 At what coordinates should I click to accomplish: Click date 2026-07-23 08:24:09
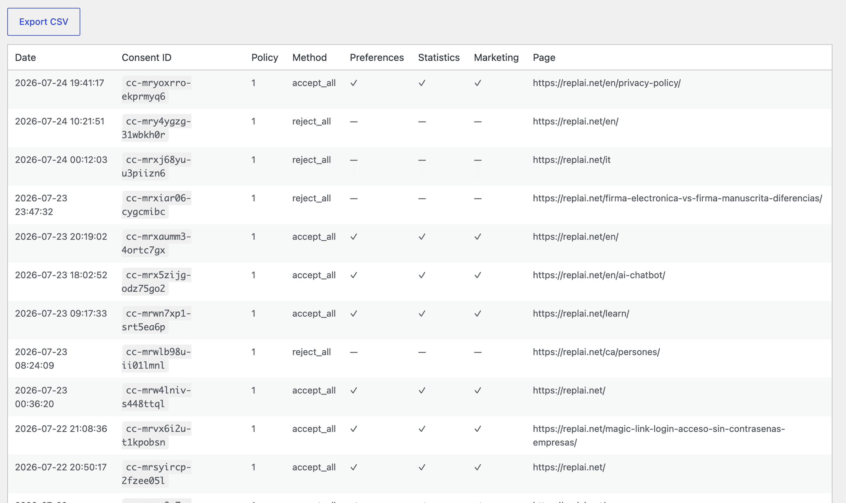click(x=41, y=359)
